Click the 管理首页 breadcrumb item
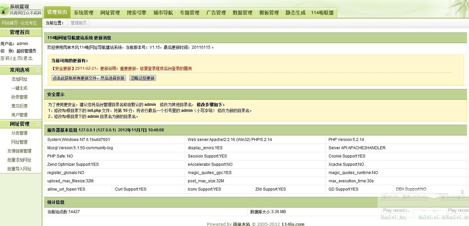 tap(78, 23)
